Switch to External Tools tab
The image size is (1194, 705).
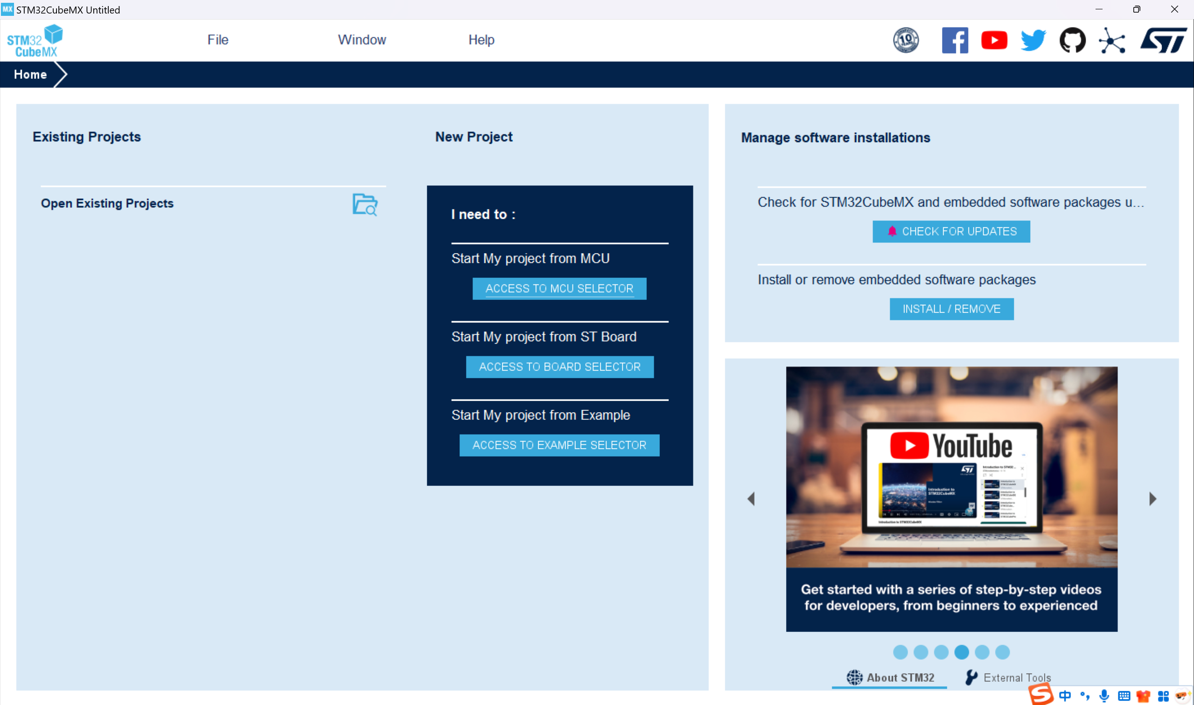tap(1008, 677)
